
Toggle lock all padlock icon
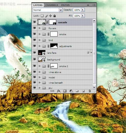[x=55, y=16]
